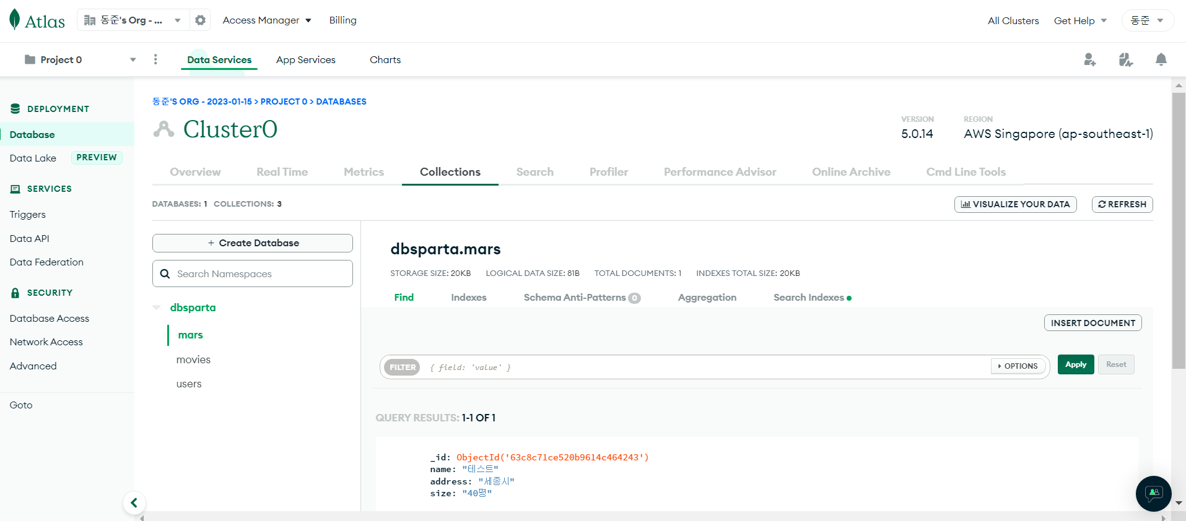Select the movies collection
This screenshot has height=521, width=1186.
coord(193,360)
